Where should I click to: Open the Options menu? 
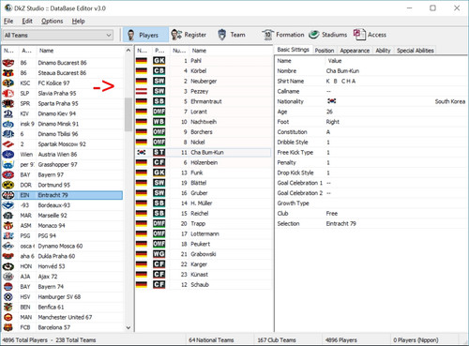tap(53, 21)
